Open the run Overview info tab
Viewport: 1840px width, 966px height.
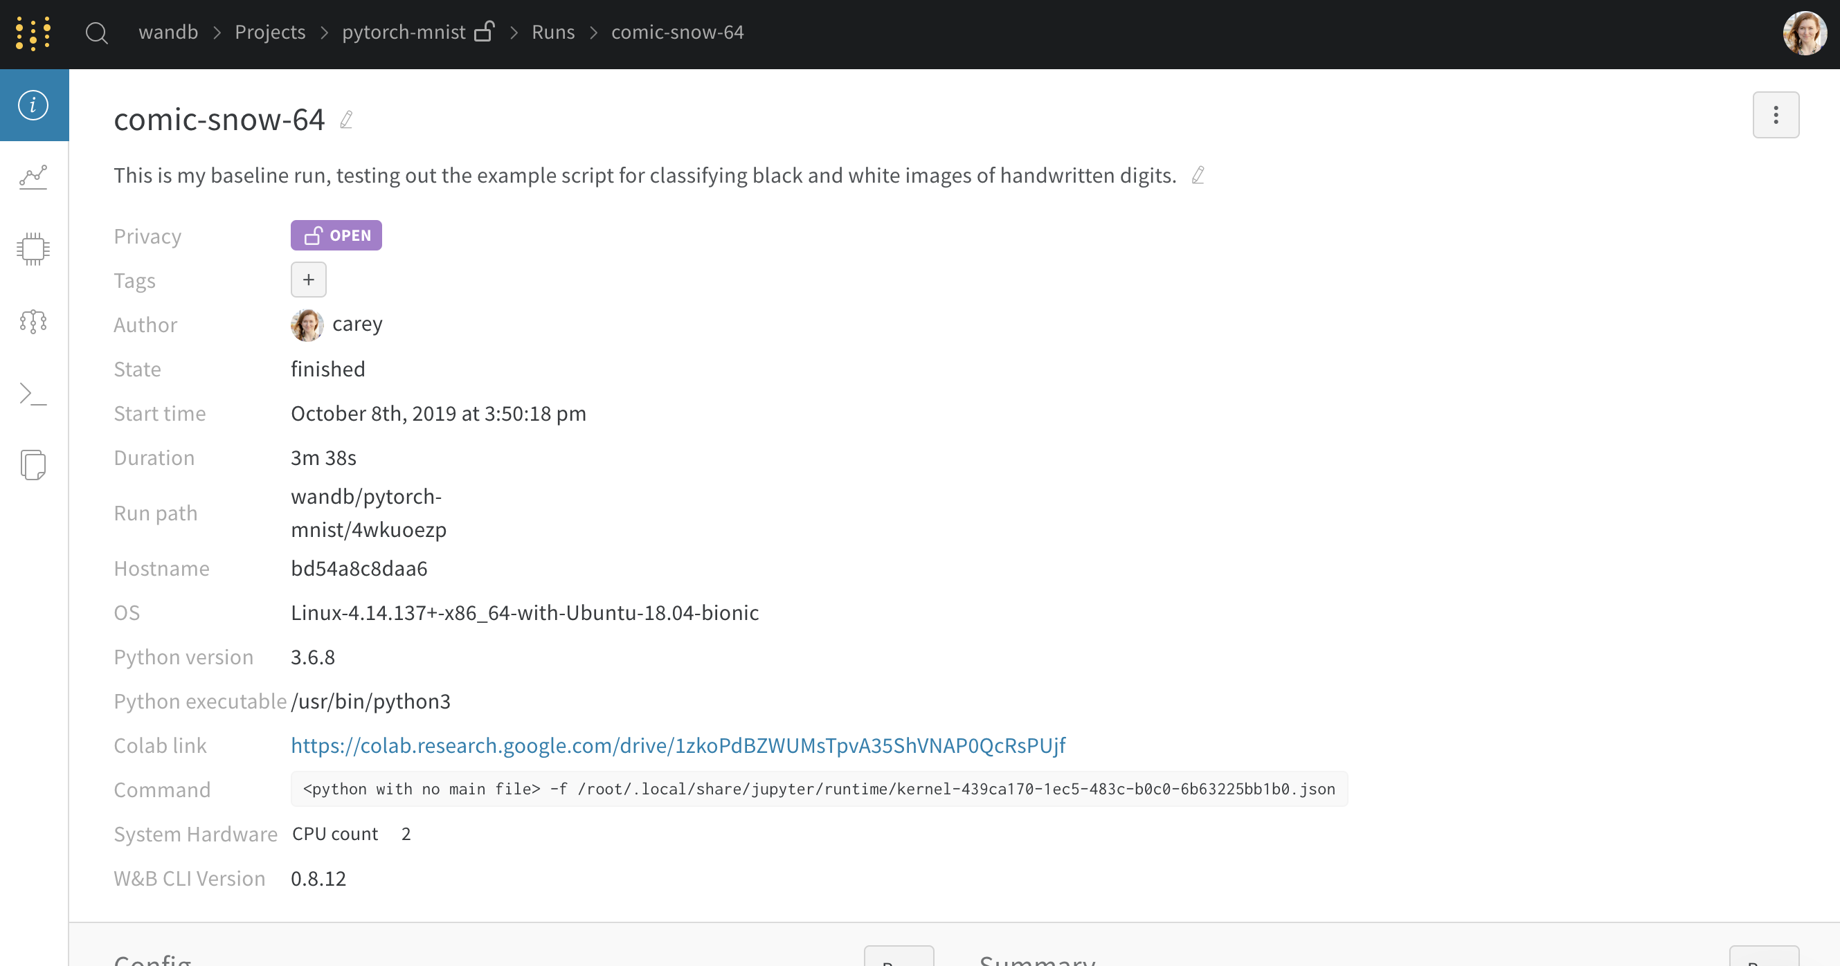33,105
